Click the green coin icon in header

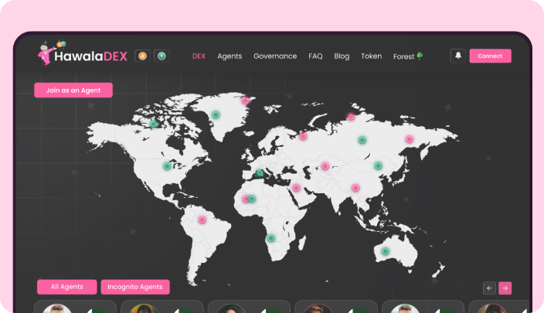tap(161, 56)
